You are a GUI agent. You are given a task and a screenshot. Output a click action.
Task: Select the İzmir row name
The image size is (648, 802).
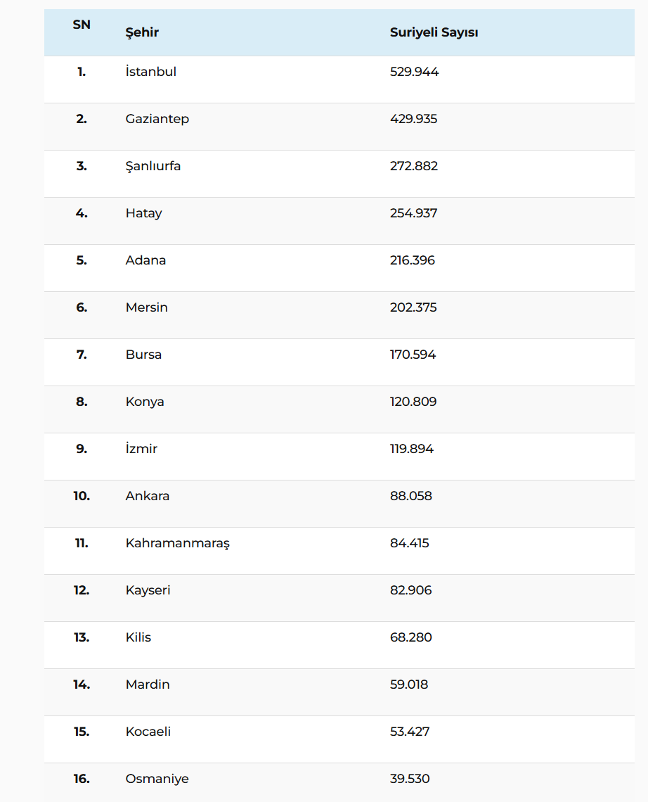141,449
